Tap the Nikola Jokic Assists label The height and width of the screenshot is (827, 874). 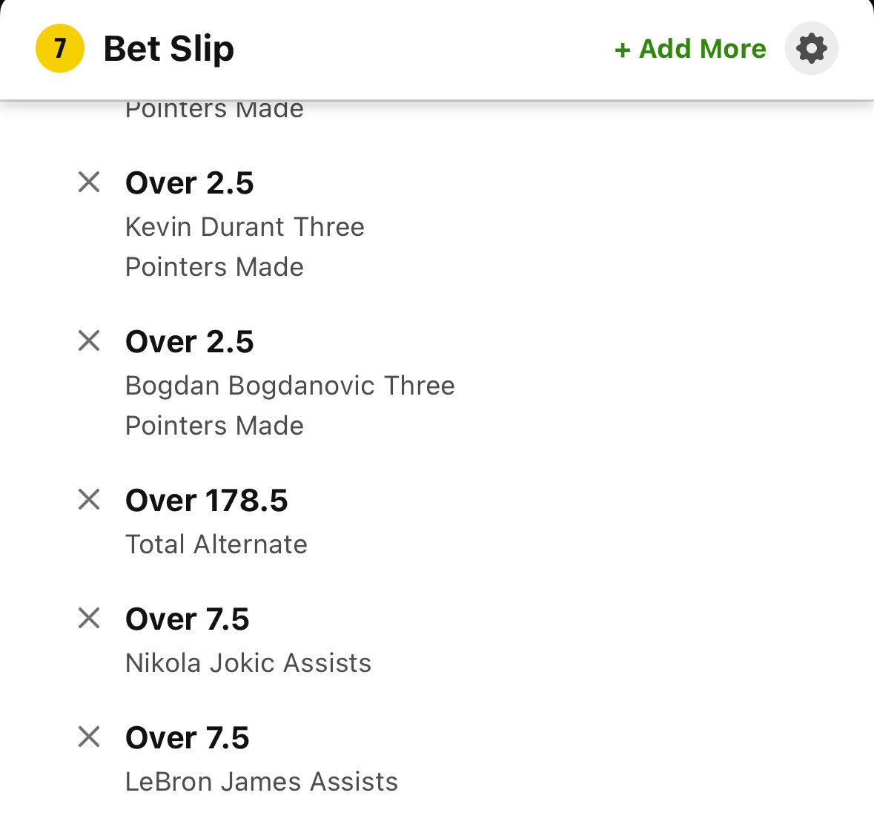248,663
